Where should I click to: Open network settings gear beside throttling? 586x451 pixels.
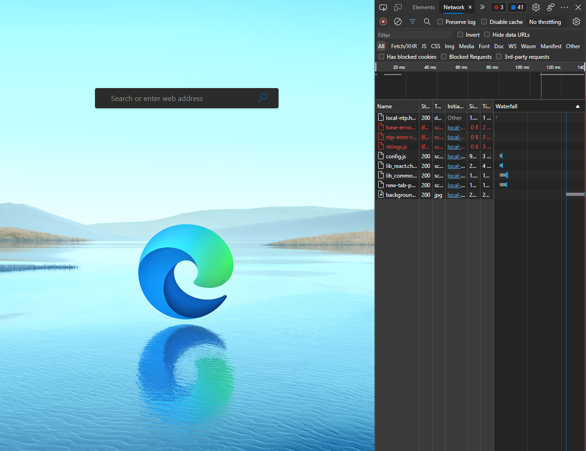(576, 22)
